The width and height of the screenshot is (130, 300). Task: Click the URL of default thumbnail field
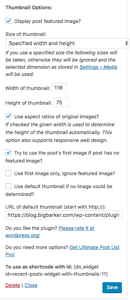click(x=64, y=215)
